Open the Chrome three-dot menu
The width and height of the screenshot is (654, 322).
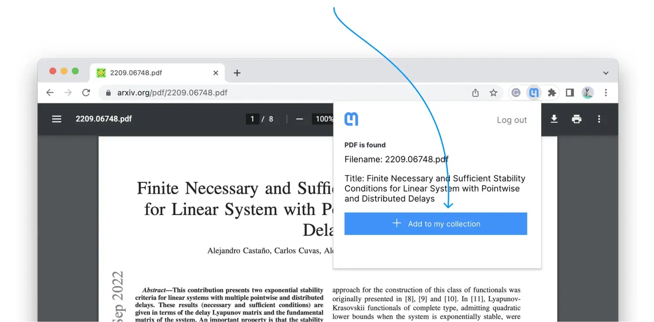point(606,92)
